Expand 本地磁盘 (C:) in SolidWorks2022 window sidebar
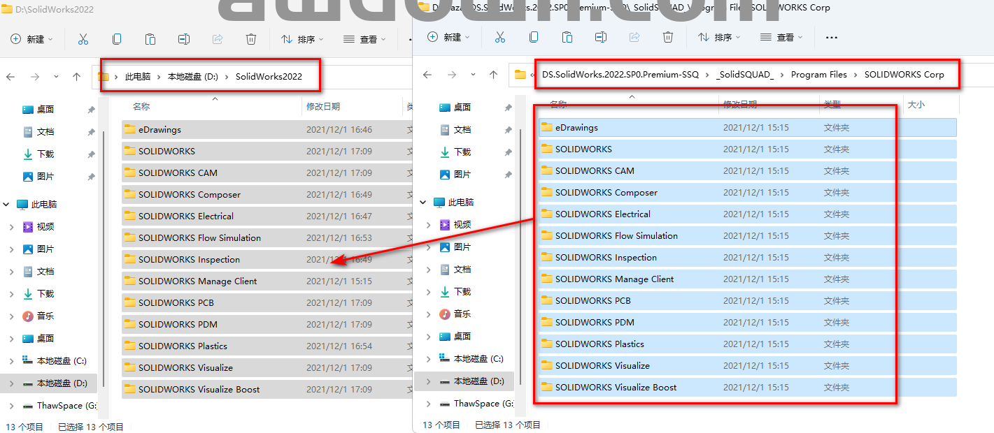Screen dimensions: 994x433 click(11, 361)
